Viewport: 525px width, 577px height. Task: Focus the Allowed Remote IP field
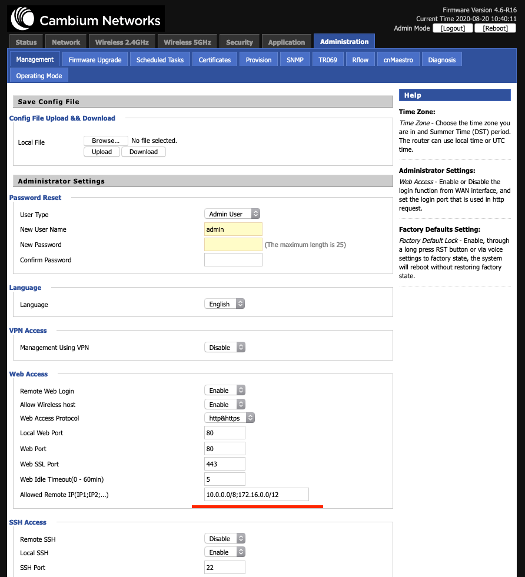tap(256, 495)
